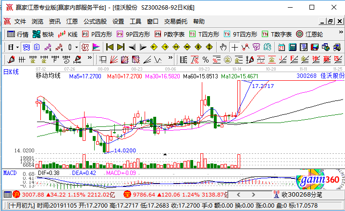Click the black percent sign icon
The width and height of the screenshot is (345, 211).
tap(206, 60)
